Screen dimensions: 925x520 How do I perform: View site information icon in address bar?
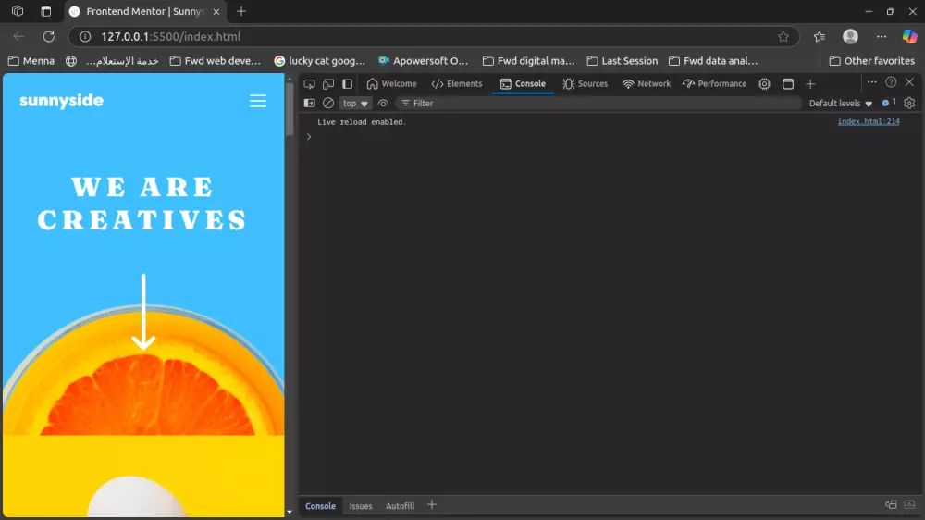(85, 37)
